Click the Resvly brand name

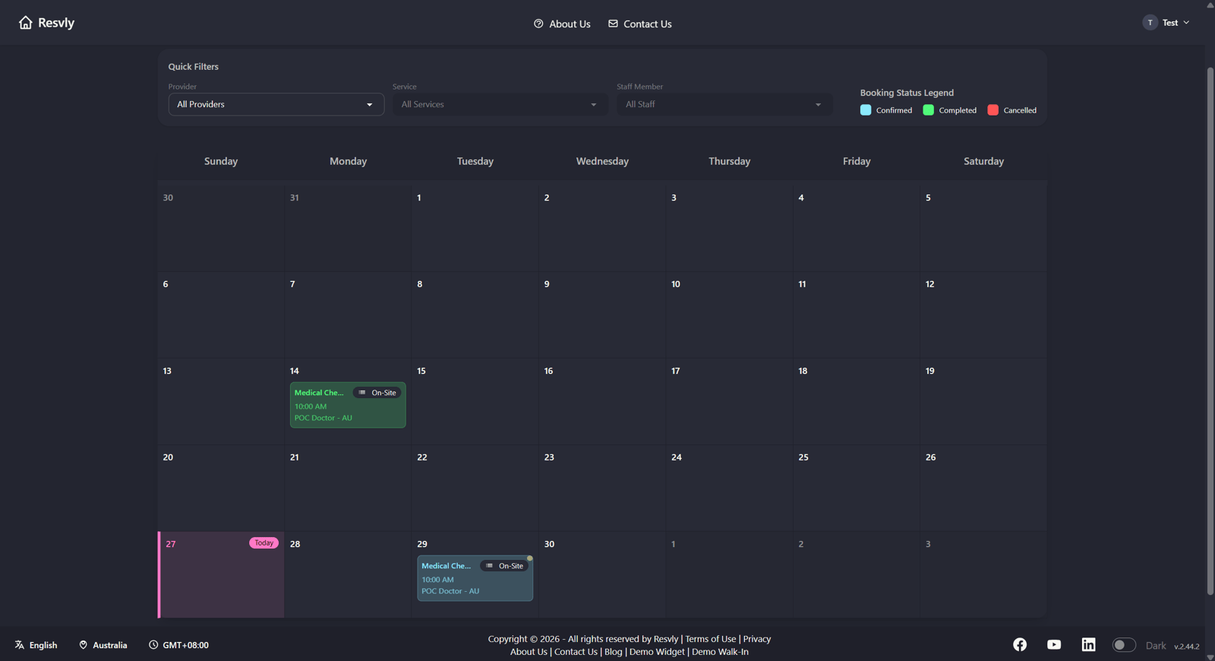56,23
